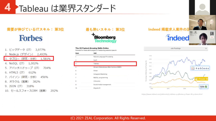Screen dimensions: 216x121
Task: Click the Bloomberg Technology logo
Action: [104, 38]
